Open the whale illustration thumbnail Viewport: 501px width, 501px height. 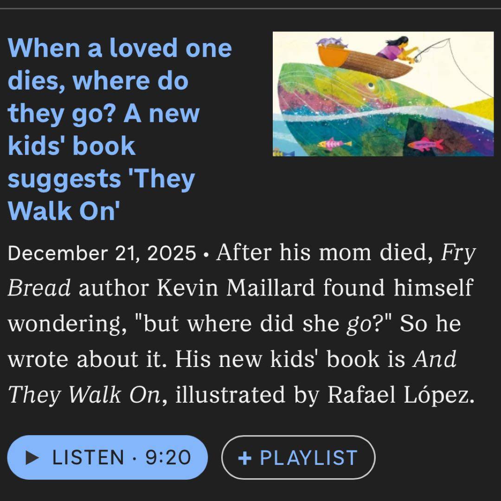click(383, 94)
